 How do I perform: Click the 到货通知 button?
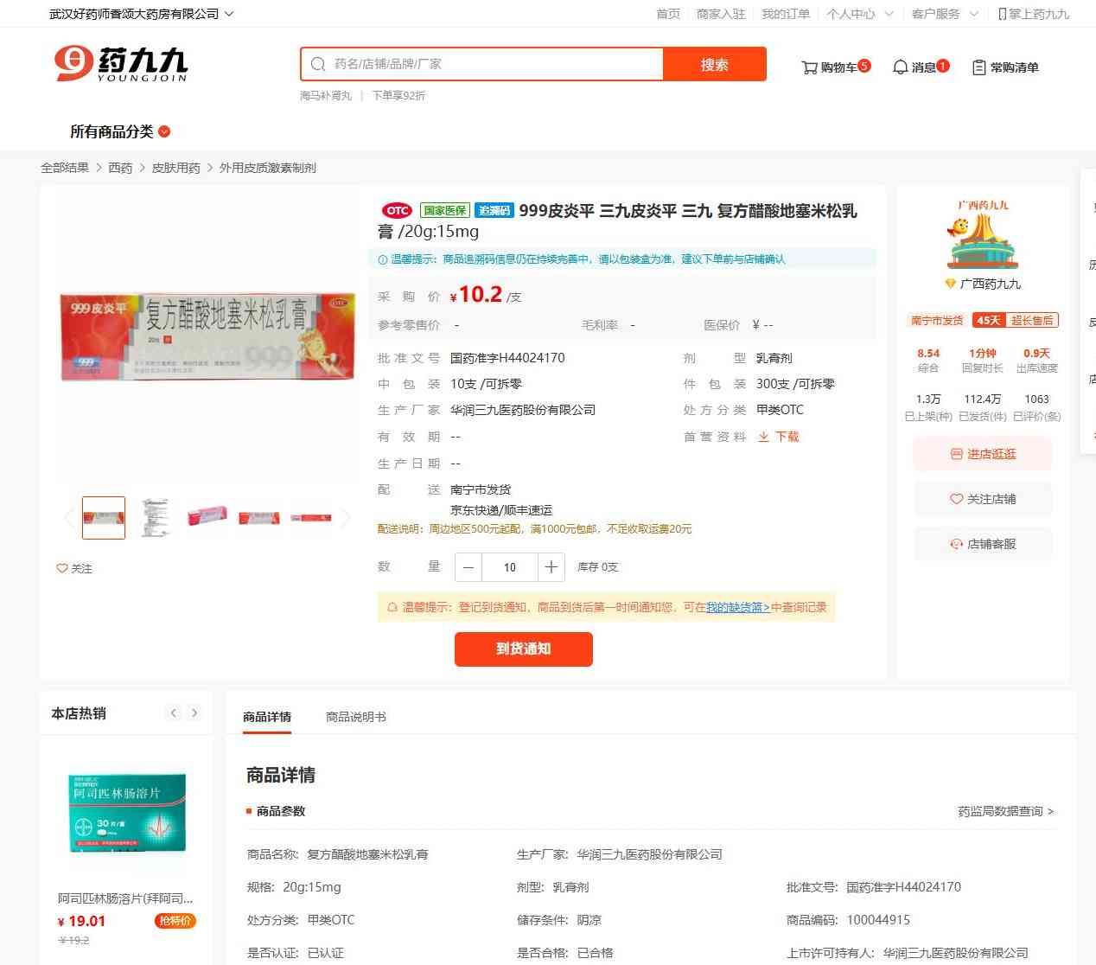tap(524, 649)
